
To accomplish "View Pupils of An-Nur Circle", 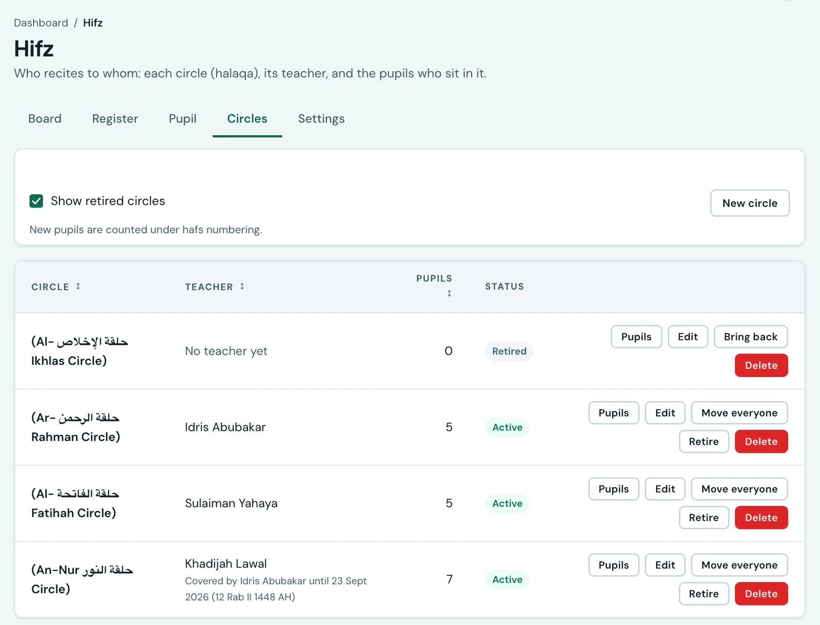I will click(x=613, y=565).
